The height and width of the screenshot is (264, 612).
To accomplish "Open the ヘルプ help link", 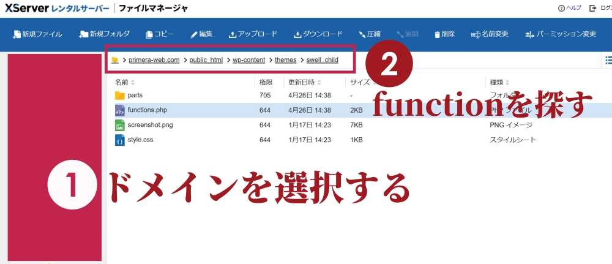I will [x=570, y=8].
